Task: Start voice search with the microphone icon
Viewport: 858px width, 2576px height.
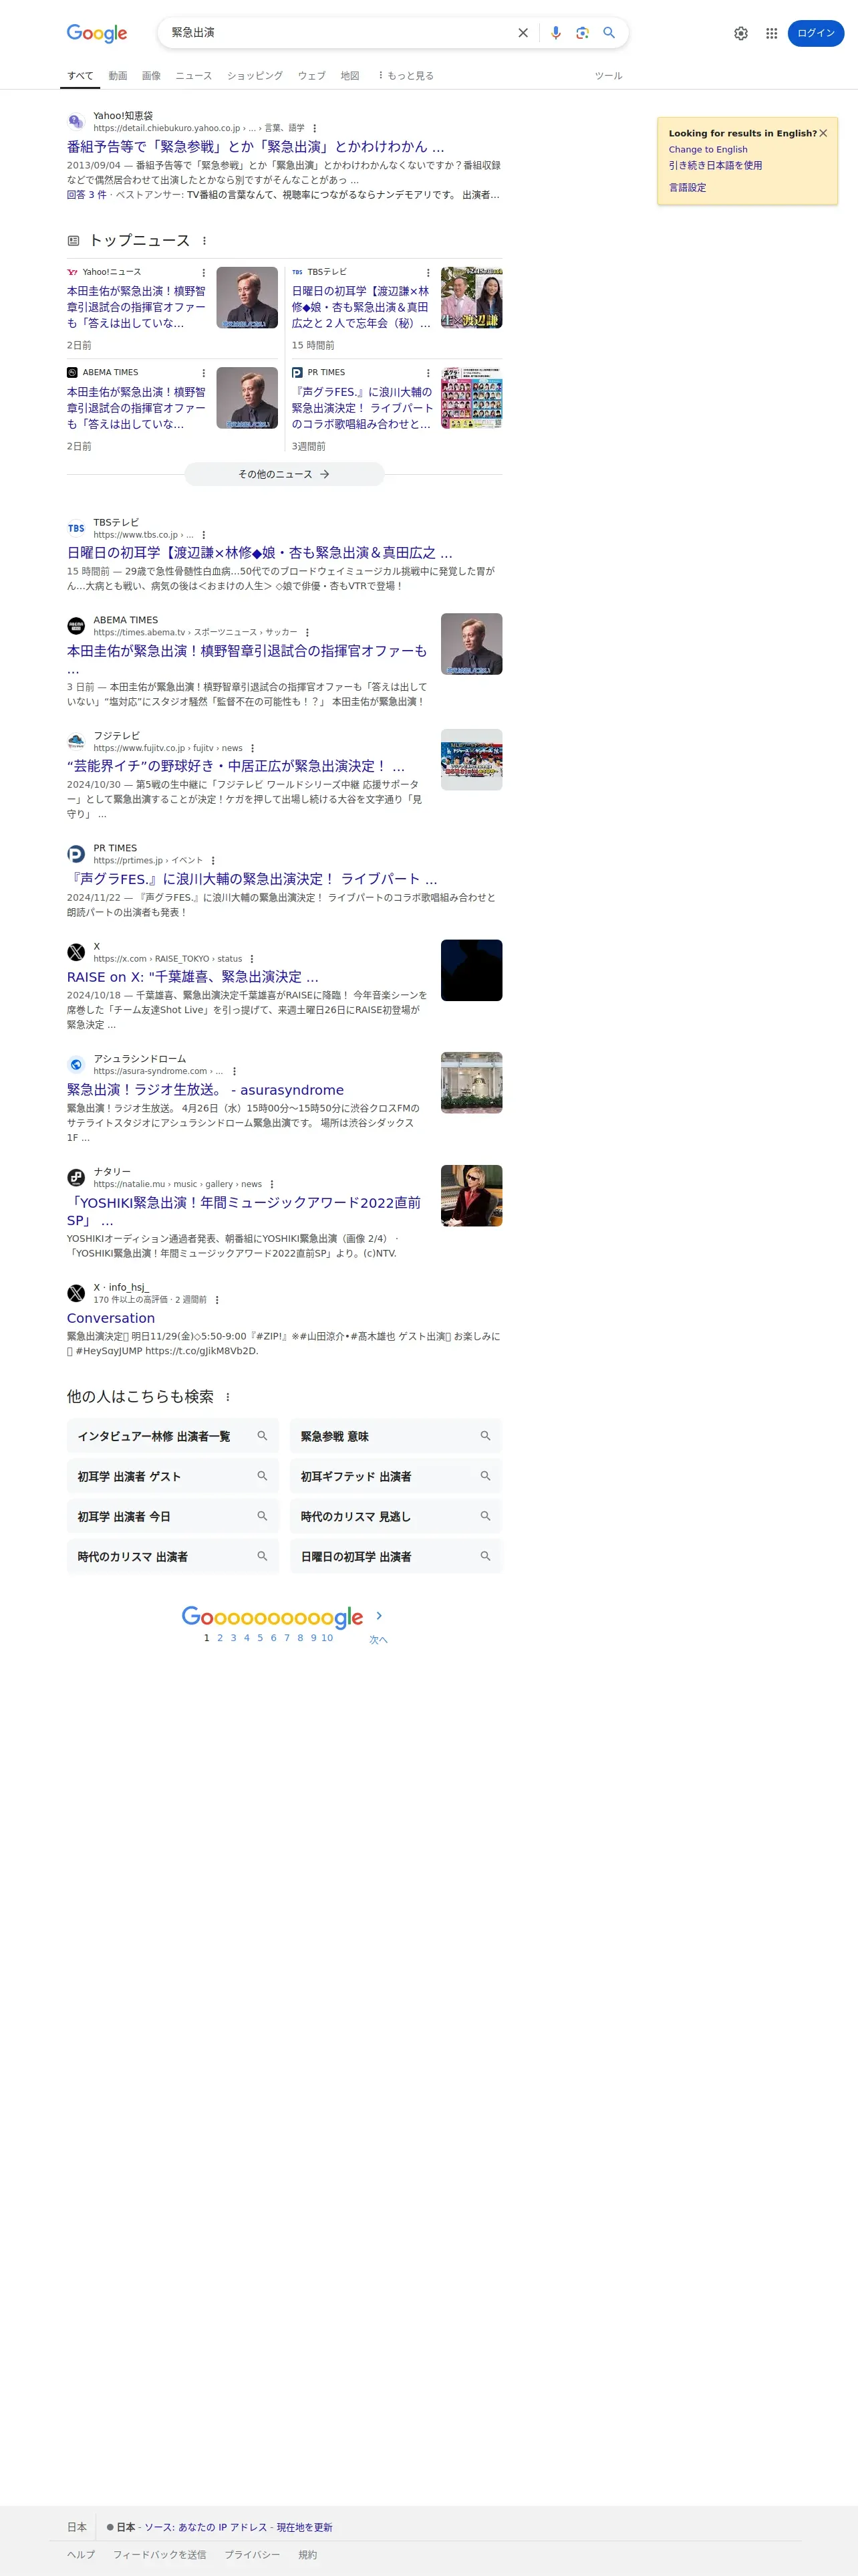Action: 557,33
